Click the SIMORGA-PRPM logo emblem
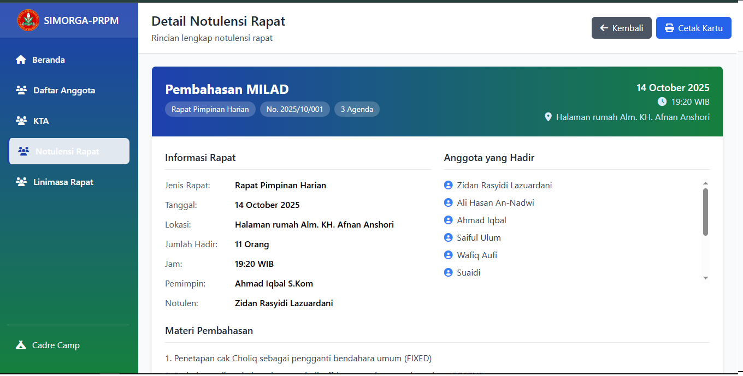This screenshot has width=743, height=376. pyautogui.click(x=28, y=21)
